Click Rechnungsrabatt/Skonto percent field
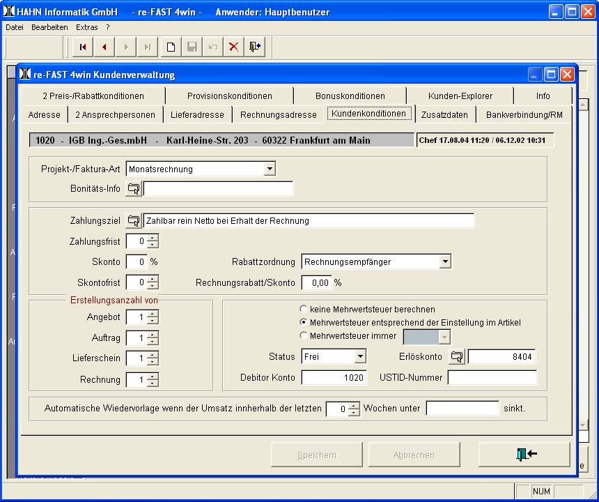Viewport: 599px width, 502px height. pos(317,283)
